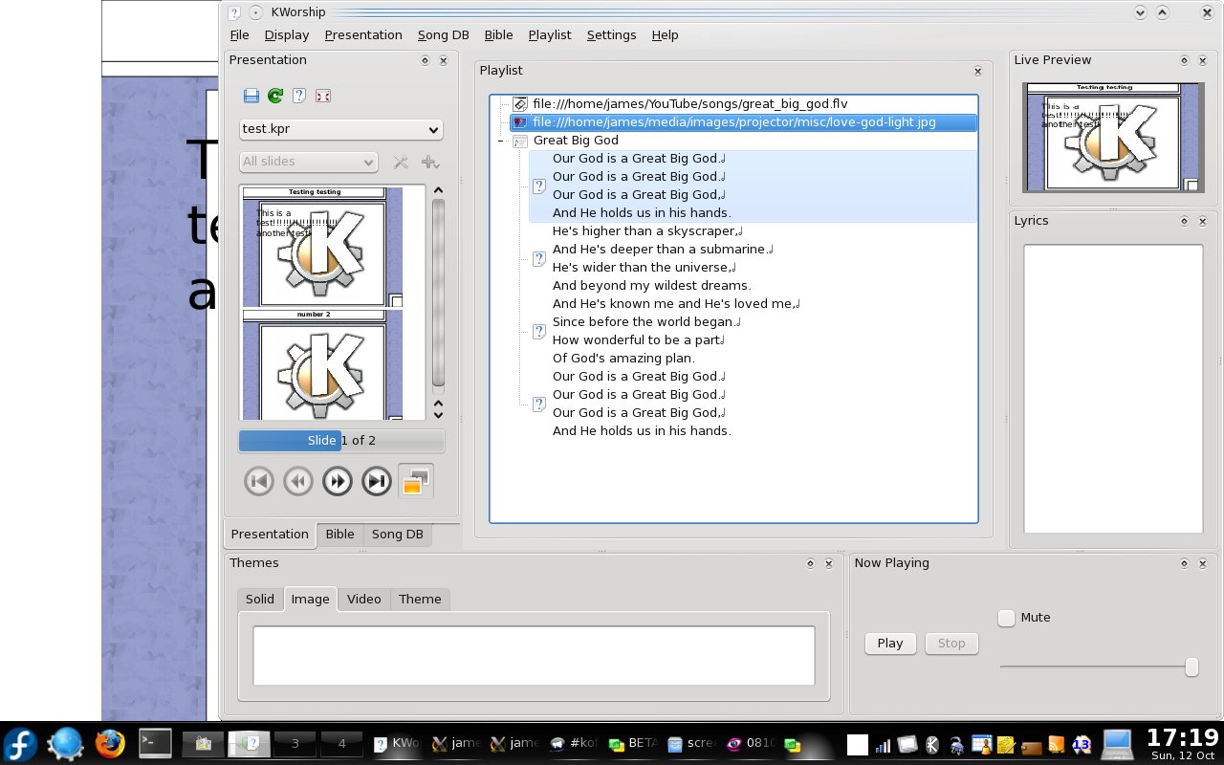Switch to the Video theme tab
1224x765 pixels.
point(363,599)
